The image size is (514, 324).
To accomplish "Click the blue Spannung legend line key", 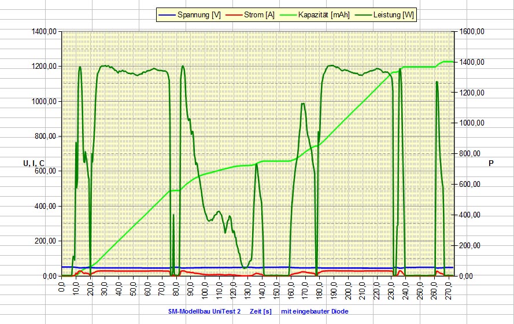I will 169,14.
